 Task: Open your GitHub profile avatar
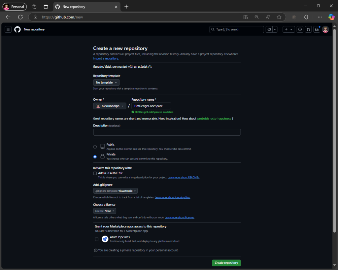coord(325,29)
